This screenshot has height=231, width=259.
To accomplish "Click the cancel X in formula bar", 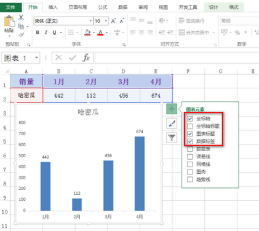I will click(x=58, y=58).
